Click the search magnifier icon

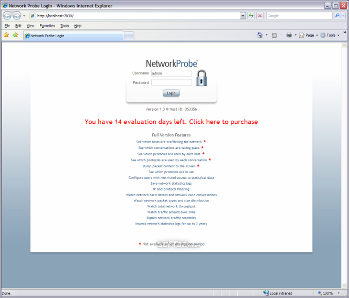click(337, 16)
